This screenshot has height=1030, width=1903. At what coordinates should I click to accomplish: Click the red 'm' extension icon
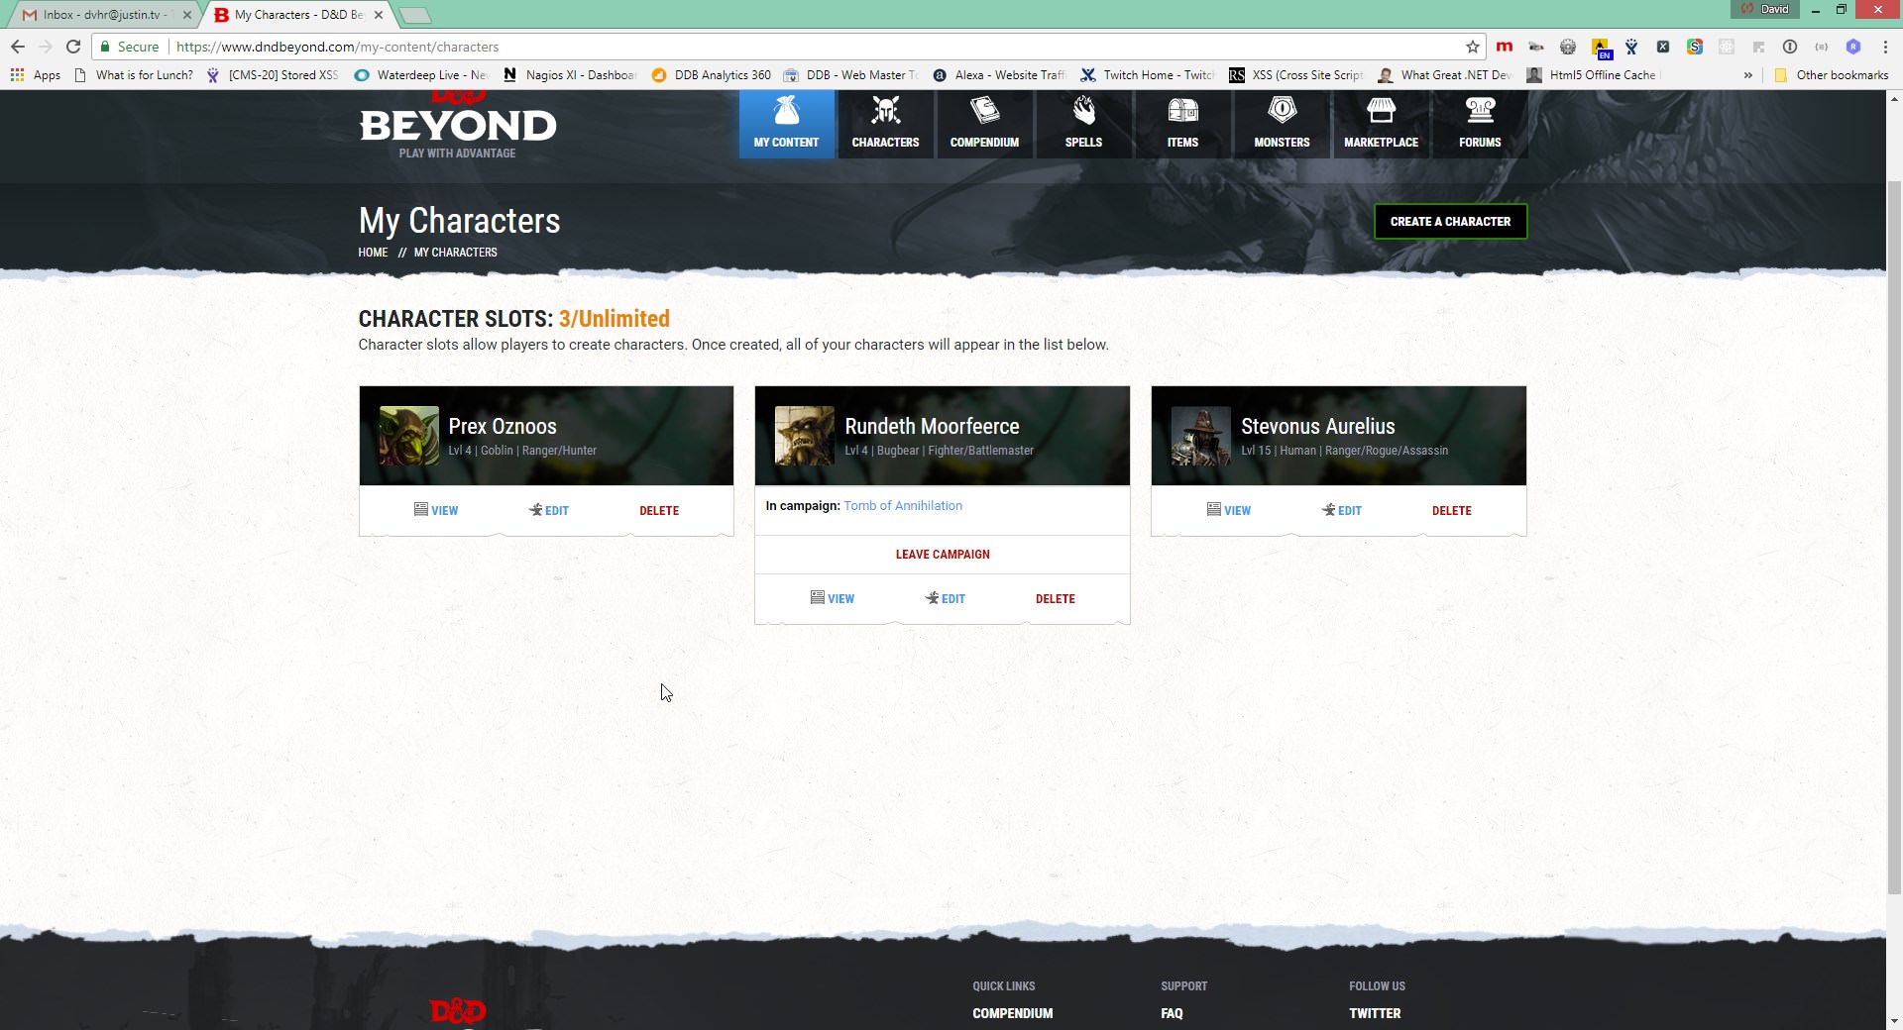click(x=1505, y=47)
